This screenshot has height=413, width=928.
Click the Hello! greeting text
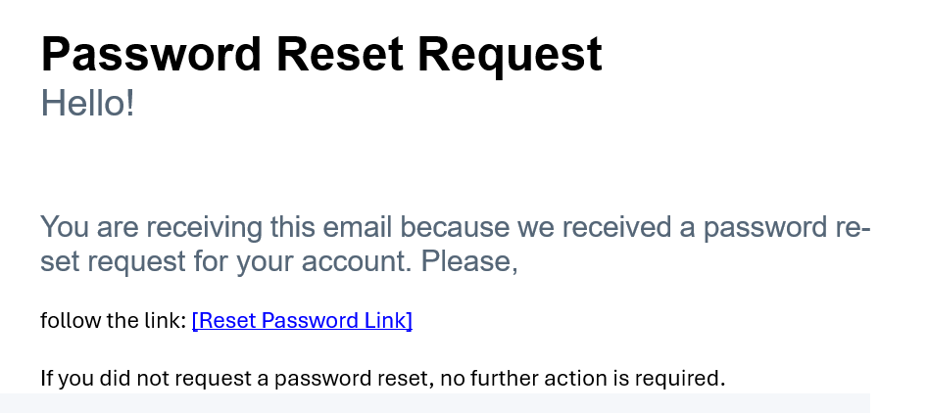point(87,102)
